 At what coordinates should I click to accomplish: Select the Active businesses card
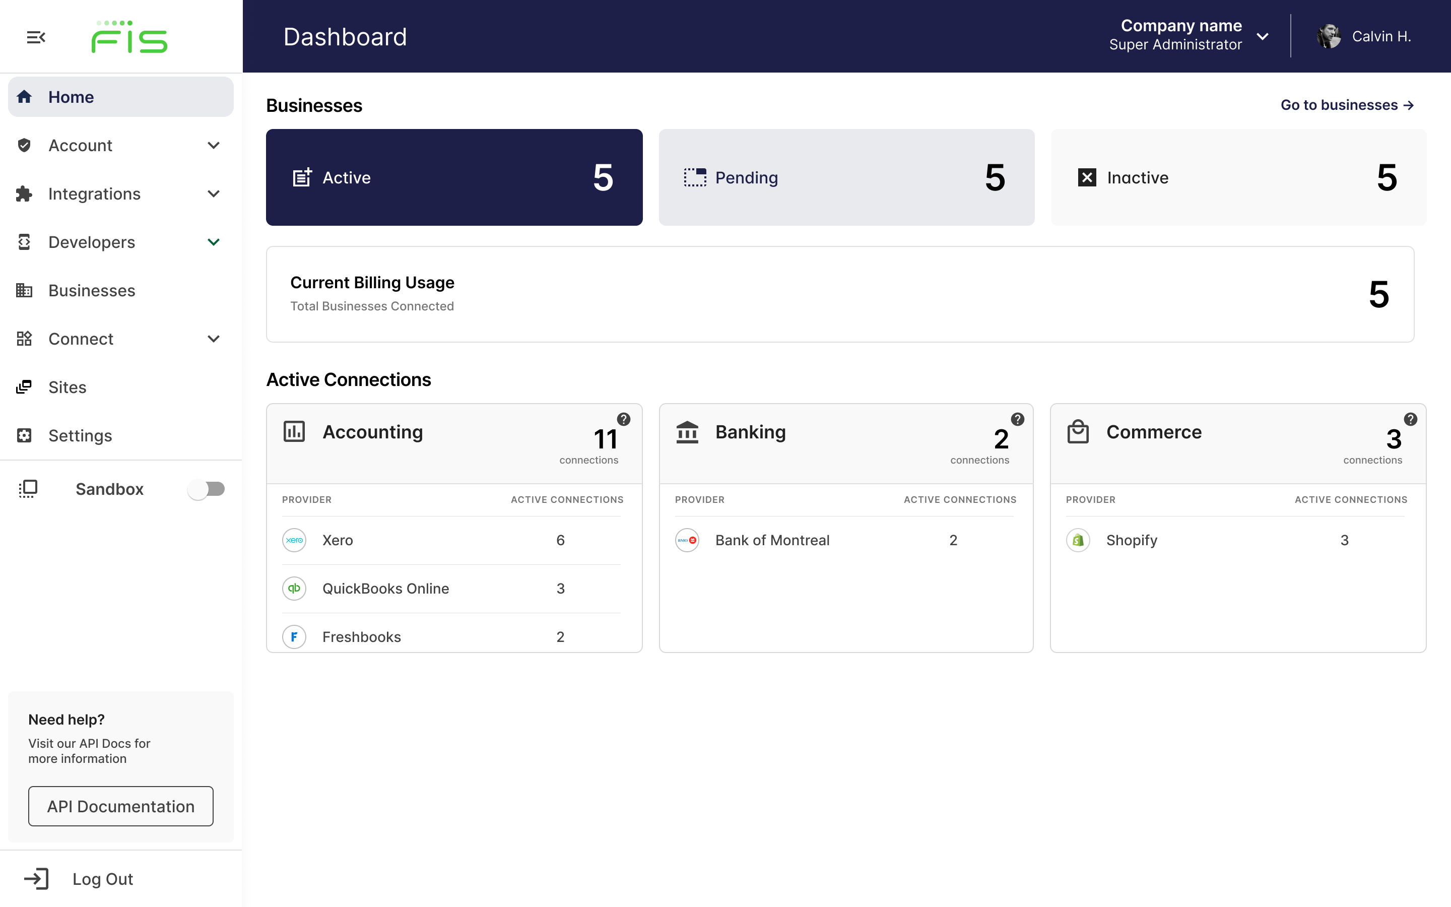click(454, 177)
